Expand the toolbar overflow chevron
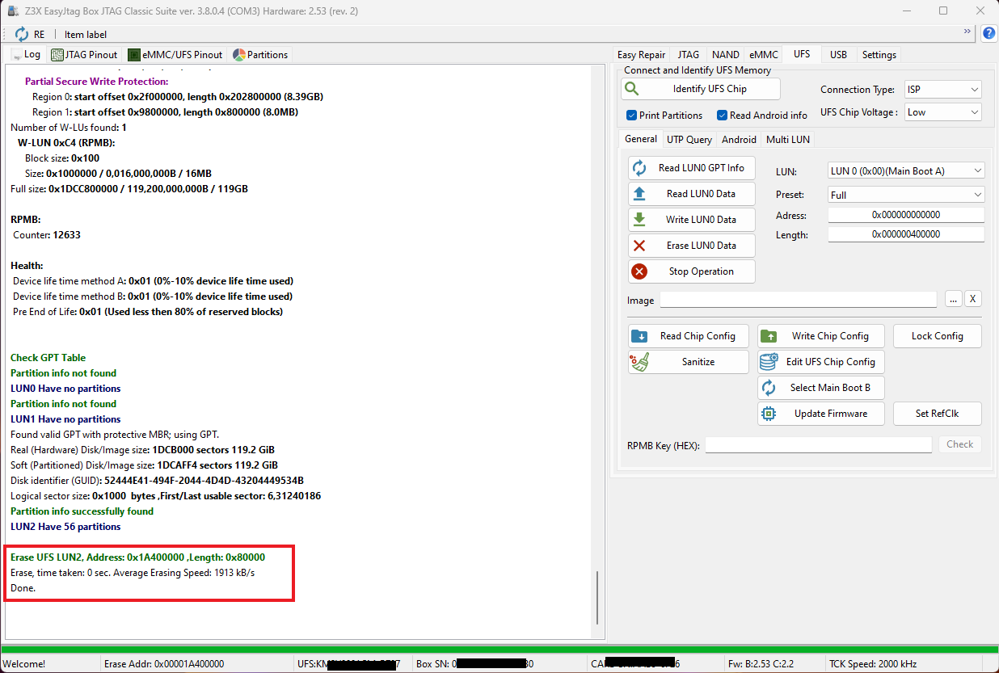Viewport: 999px width, 673px height. click(967, 31)
